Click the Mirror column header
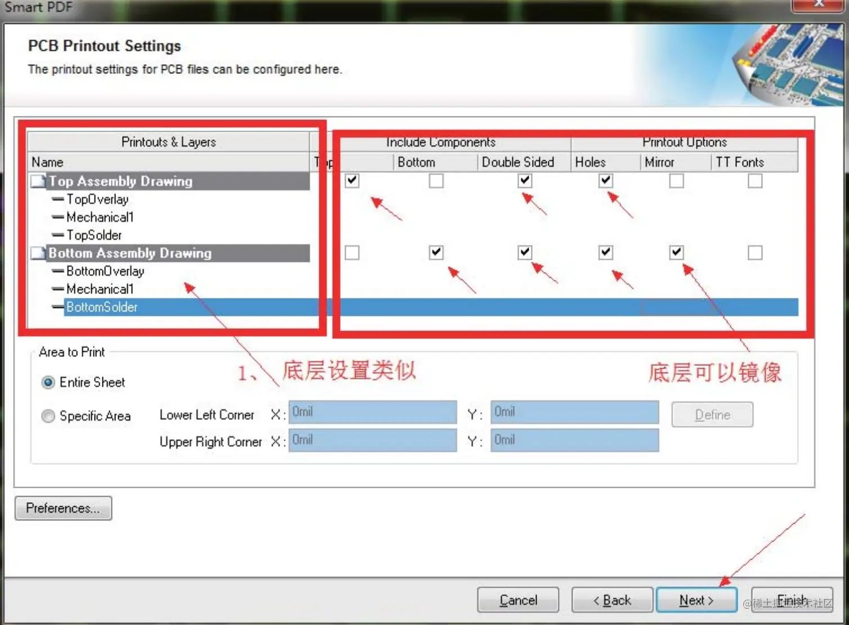This screenshot has width=849, height=625. click(676, 162)
